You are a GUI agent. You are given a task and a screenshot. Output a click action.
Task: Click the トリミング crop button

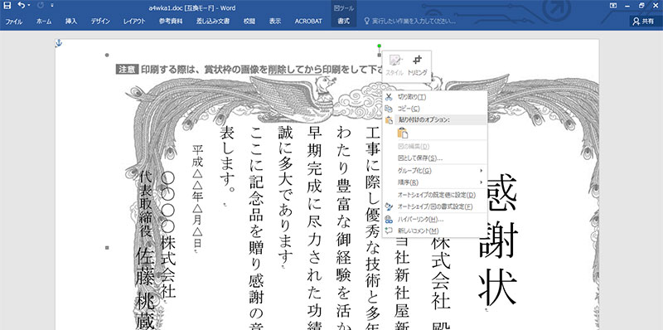[x=418, y=66]
